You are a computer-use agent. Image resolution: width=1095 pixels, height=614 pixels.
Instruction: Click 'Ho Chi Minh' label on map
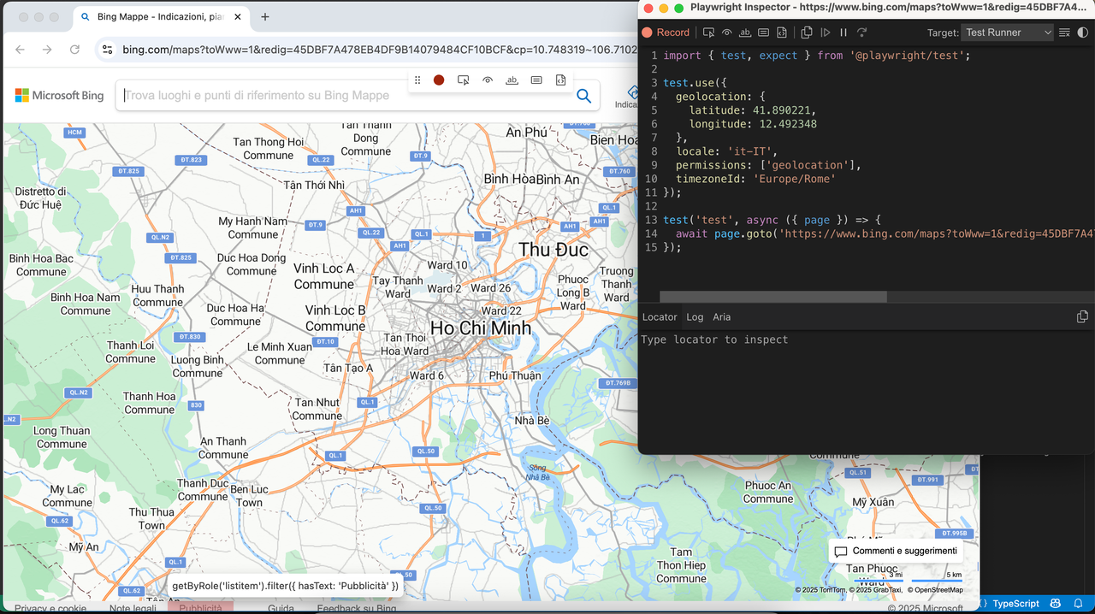coord(480,328)
